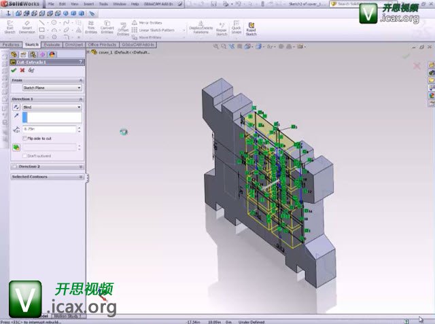Open the Insert menu

(89, 4)
